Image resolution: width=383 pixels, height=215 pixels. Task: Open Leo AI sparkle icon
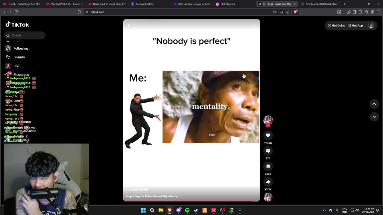(x=367, y=12)
